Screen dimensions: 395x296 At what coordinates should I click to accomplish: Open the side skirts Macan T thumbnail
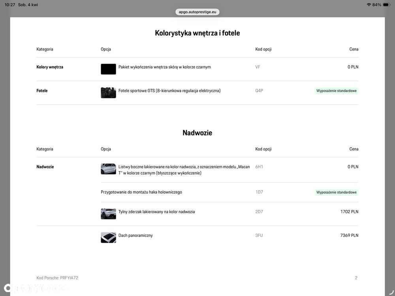108,169
